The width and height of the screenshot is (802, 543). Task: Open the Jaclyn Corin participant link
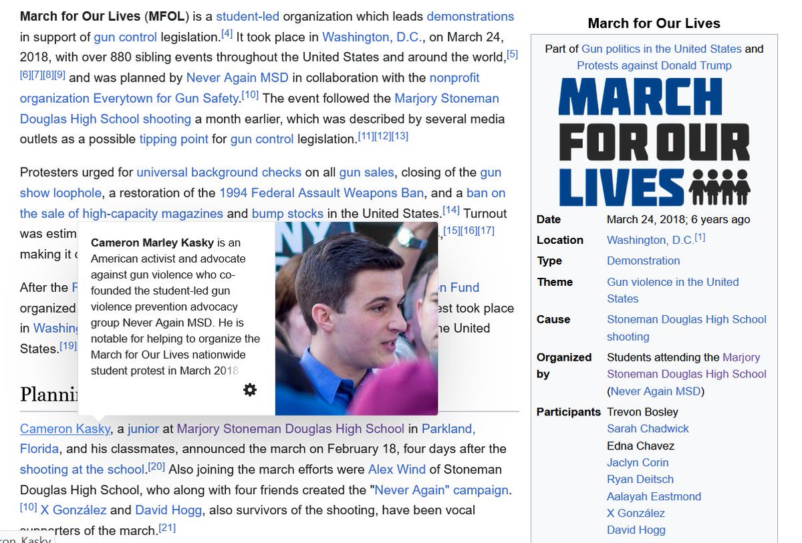pyautogui.click(x=638, y=463)
